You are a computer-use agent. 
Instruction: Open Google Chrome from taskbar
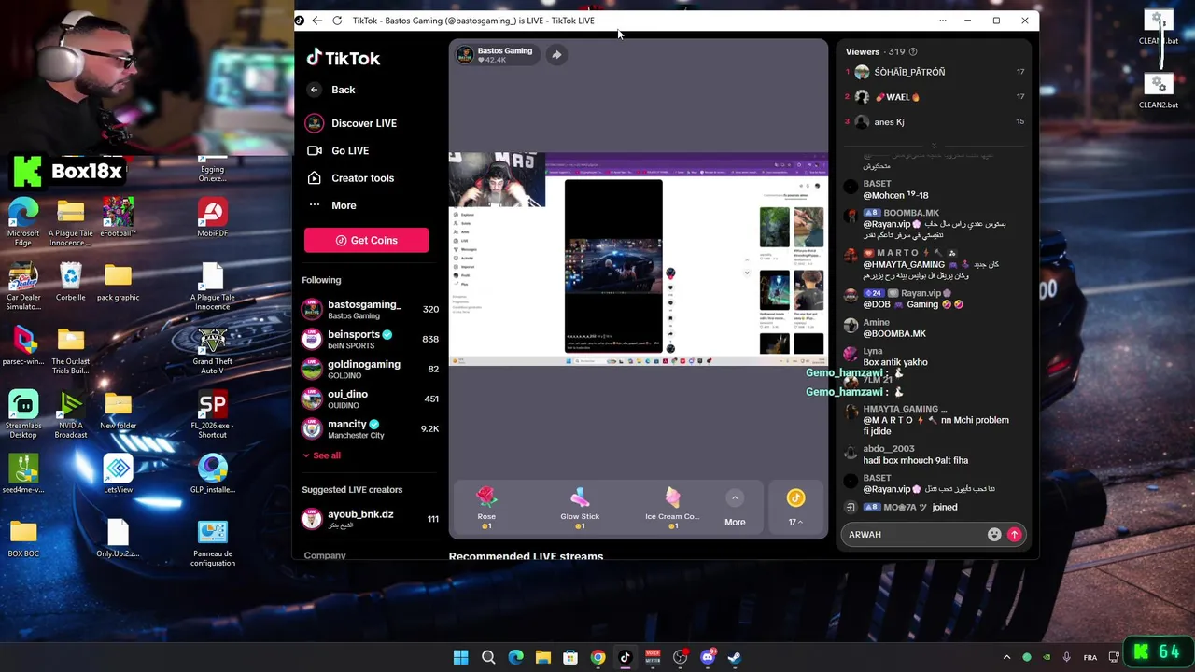(597, 657)
